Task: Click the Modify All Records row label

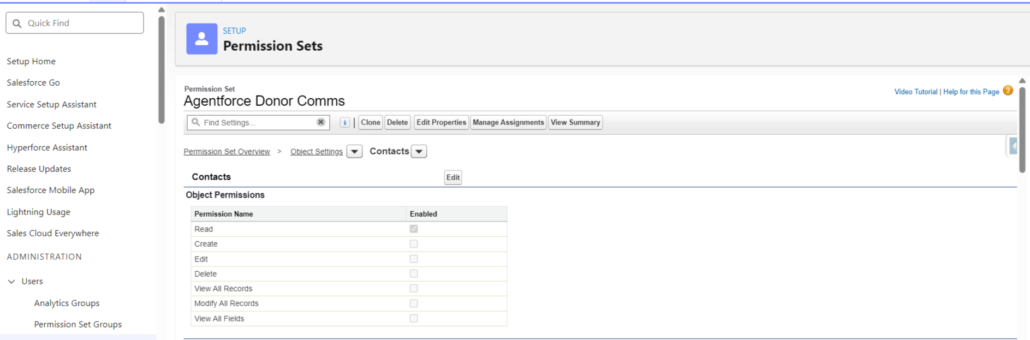Action: pyautogui.click(x=226, y=303)
